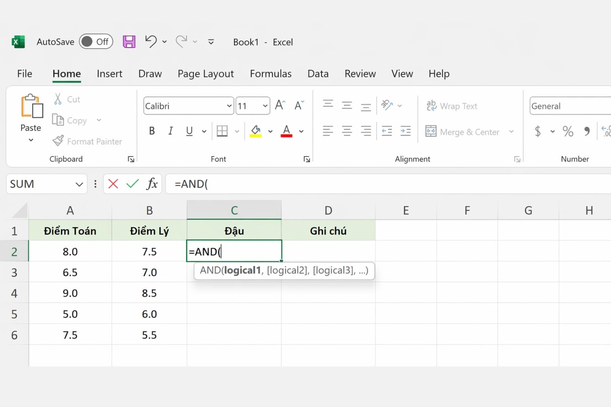
Task: Open the Customize Quick Access Toolbar dropdown
Action: click(211, 42)
